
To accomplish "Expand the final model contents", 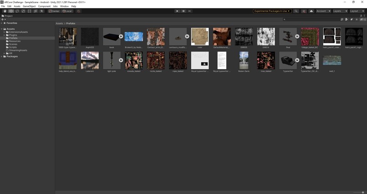I will coord(297,36).
